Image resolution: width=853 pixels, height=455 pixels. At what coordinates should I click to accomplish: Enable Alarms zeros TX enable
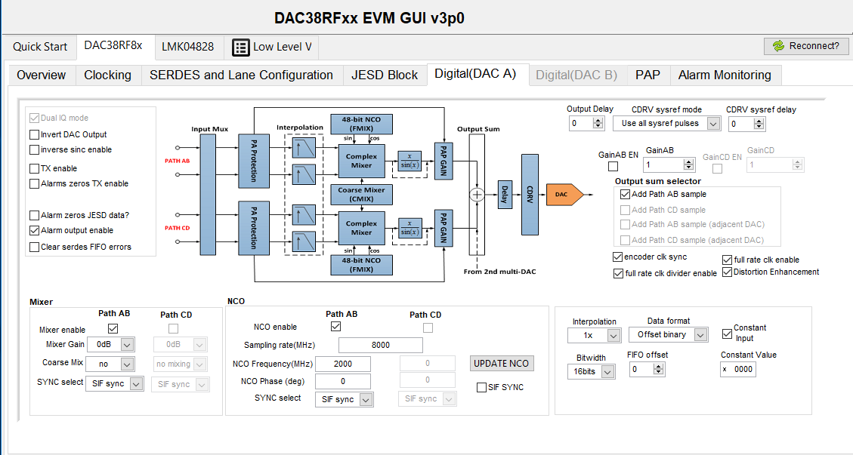point(35,184)
